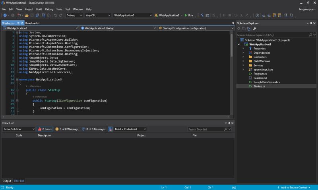Image resolution: width=318 pixels, height=190 pixels.
Task: Switch to the Output tab
Action: (x=7, y=181)
